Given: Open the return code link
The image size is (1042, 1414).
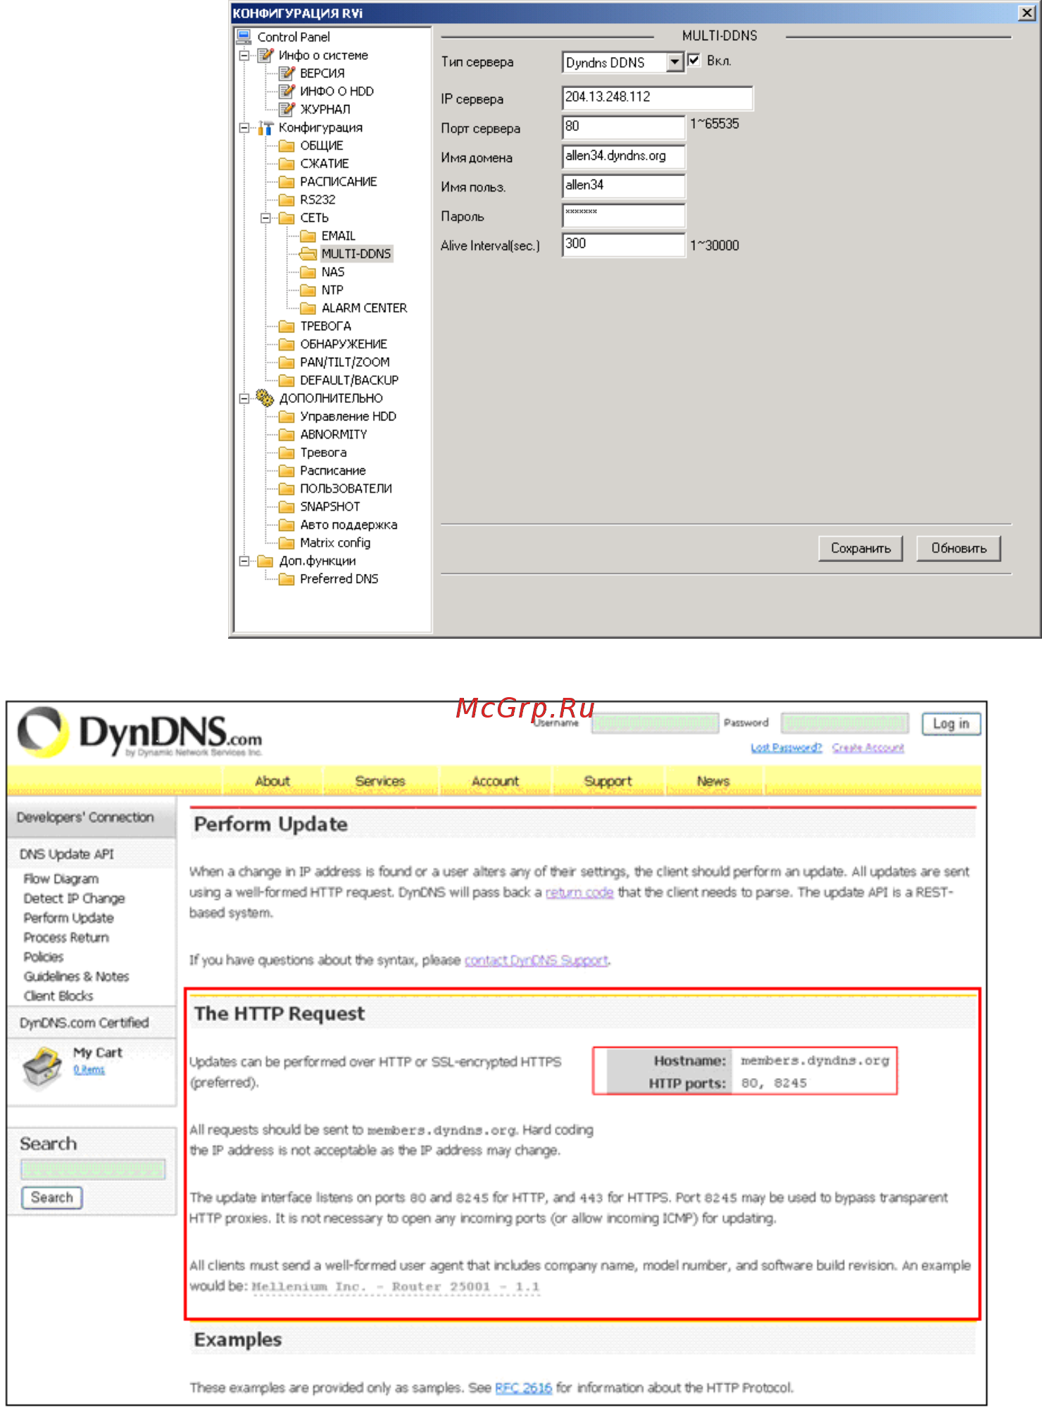Looking at the screenshot, I should [x=579, y=892].
